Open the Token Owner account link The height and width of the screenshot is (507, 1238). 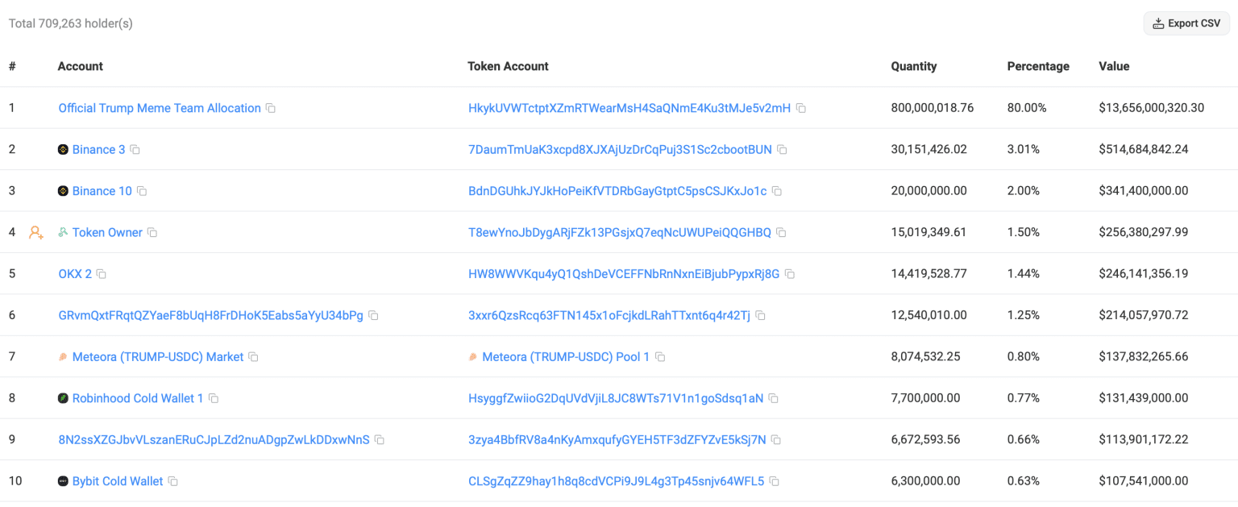coord(109,232)
